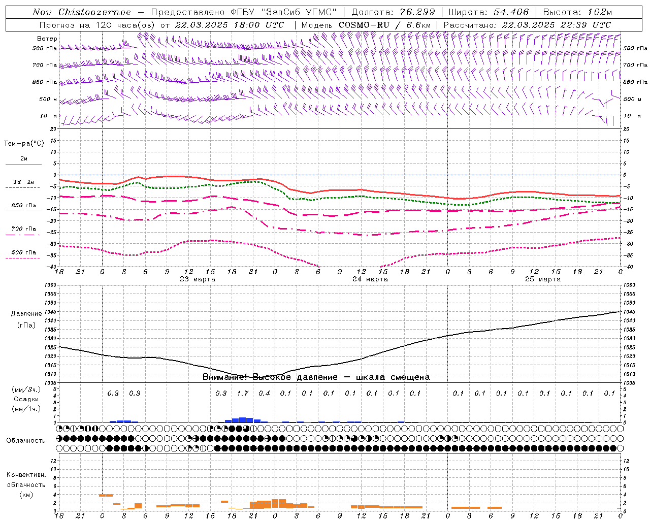Click the date label 24 марта
This screenshot has width=650, height=520.
370,279
